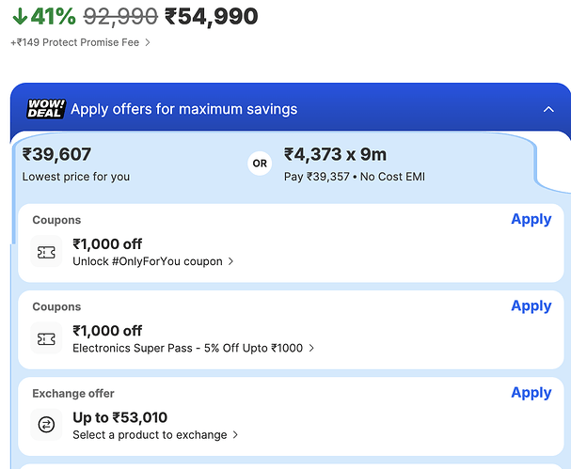
Task: Click the arrow after Select a product to exchange
Action: 235,435
